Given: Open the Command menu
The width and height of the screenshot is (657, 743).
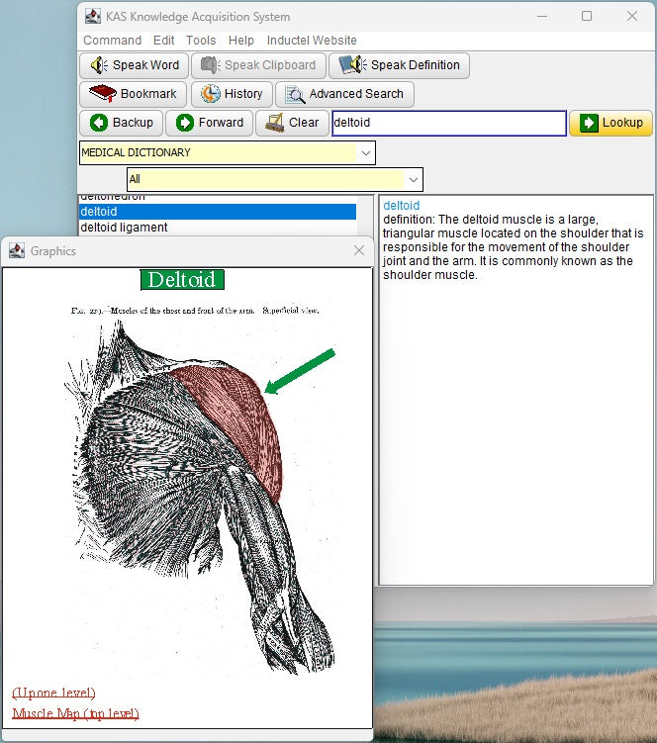Looking at the screenshot, I should 112,41.
